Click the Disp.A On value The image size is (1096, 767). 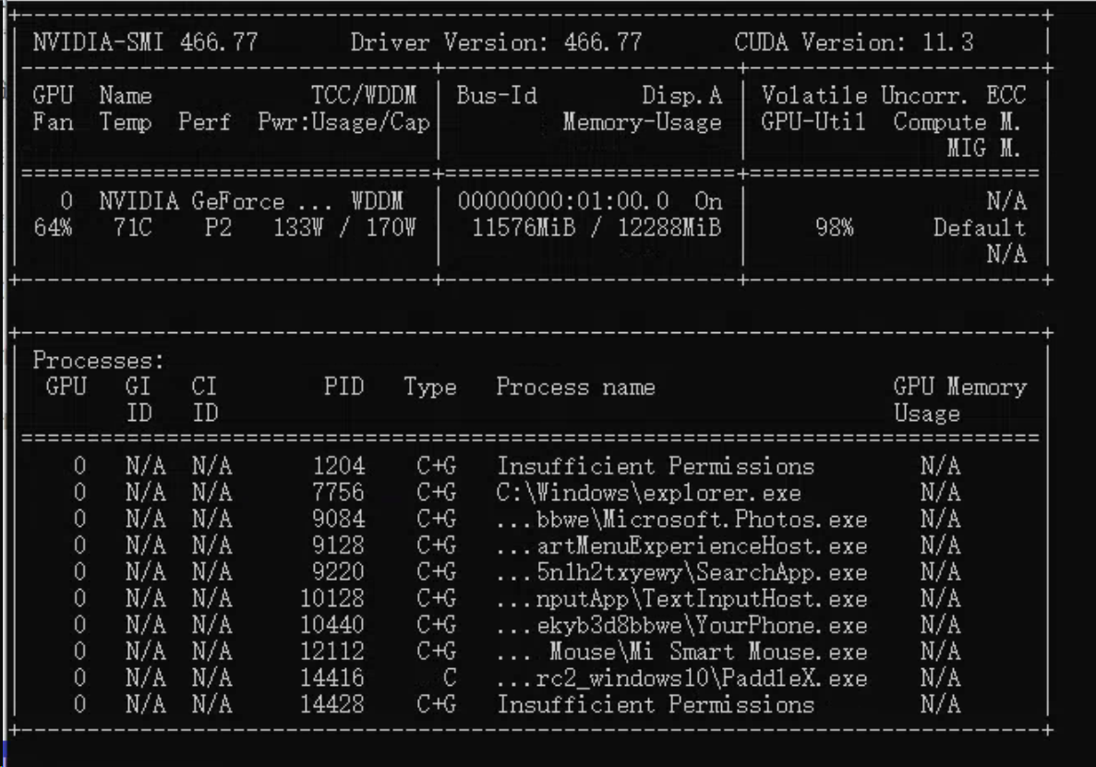coord(708,202)
